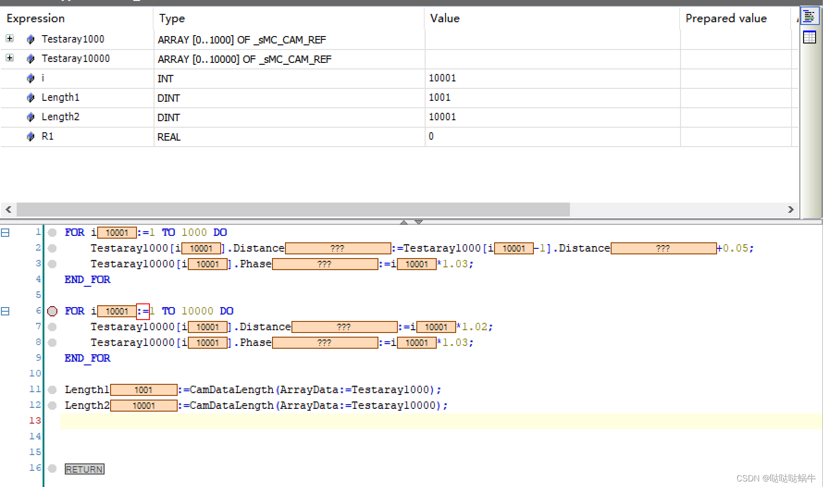The width and height of the screenshot is (823, 487).
Task: Expand the Testaray1000 array node
Action: (x=8, y=39)
